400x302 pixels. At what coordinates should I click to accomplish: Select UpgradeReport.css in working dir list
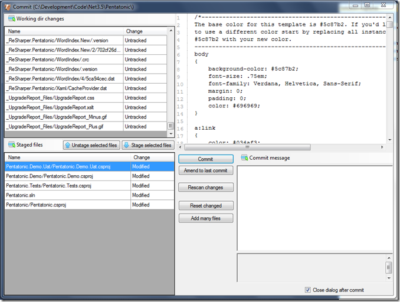pos(86,98)
